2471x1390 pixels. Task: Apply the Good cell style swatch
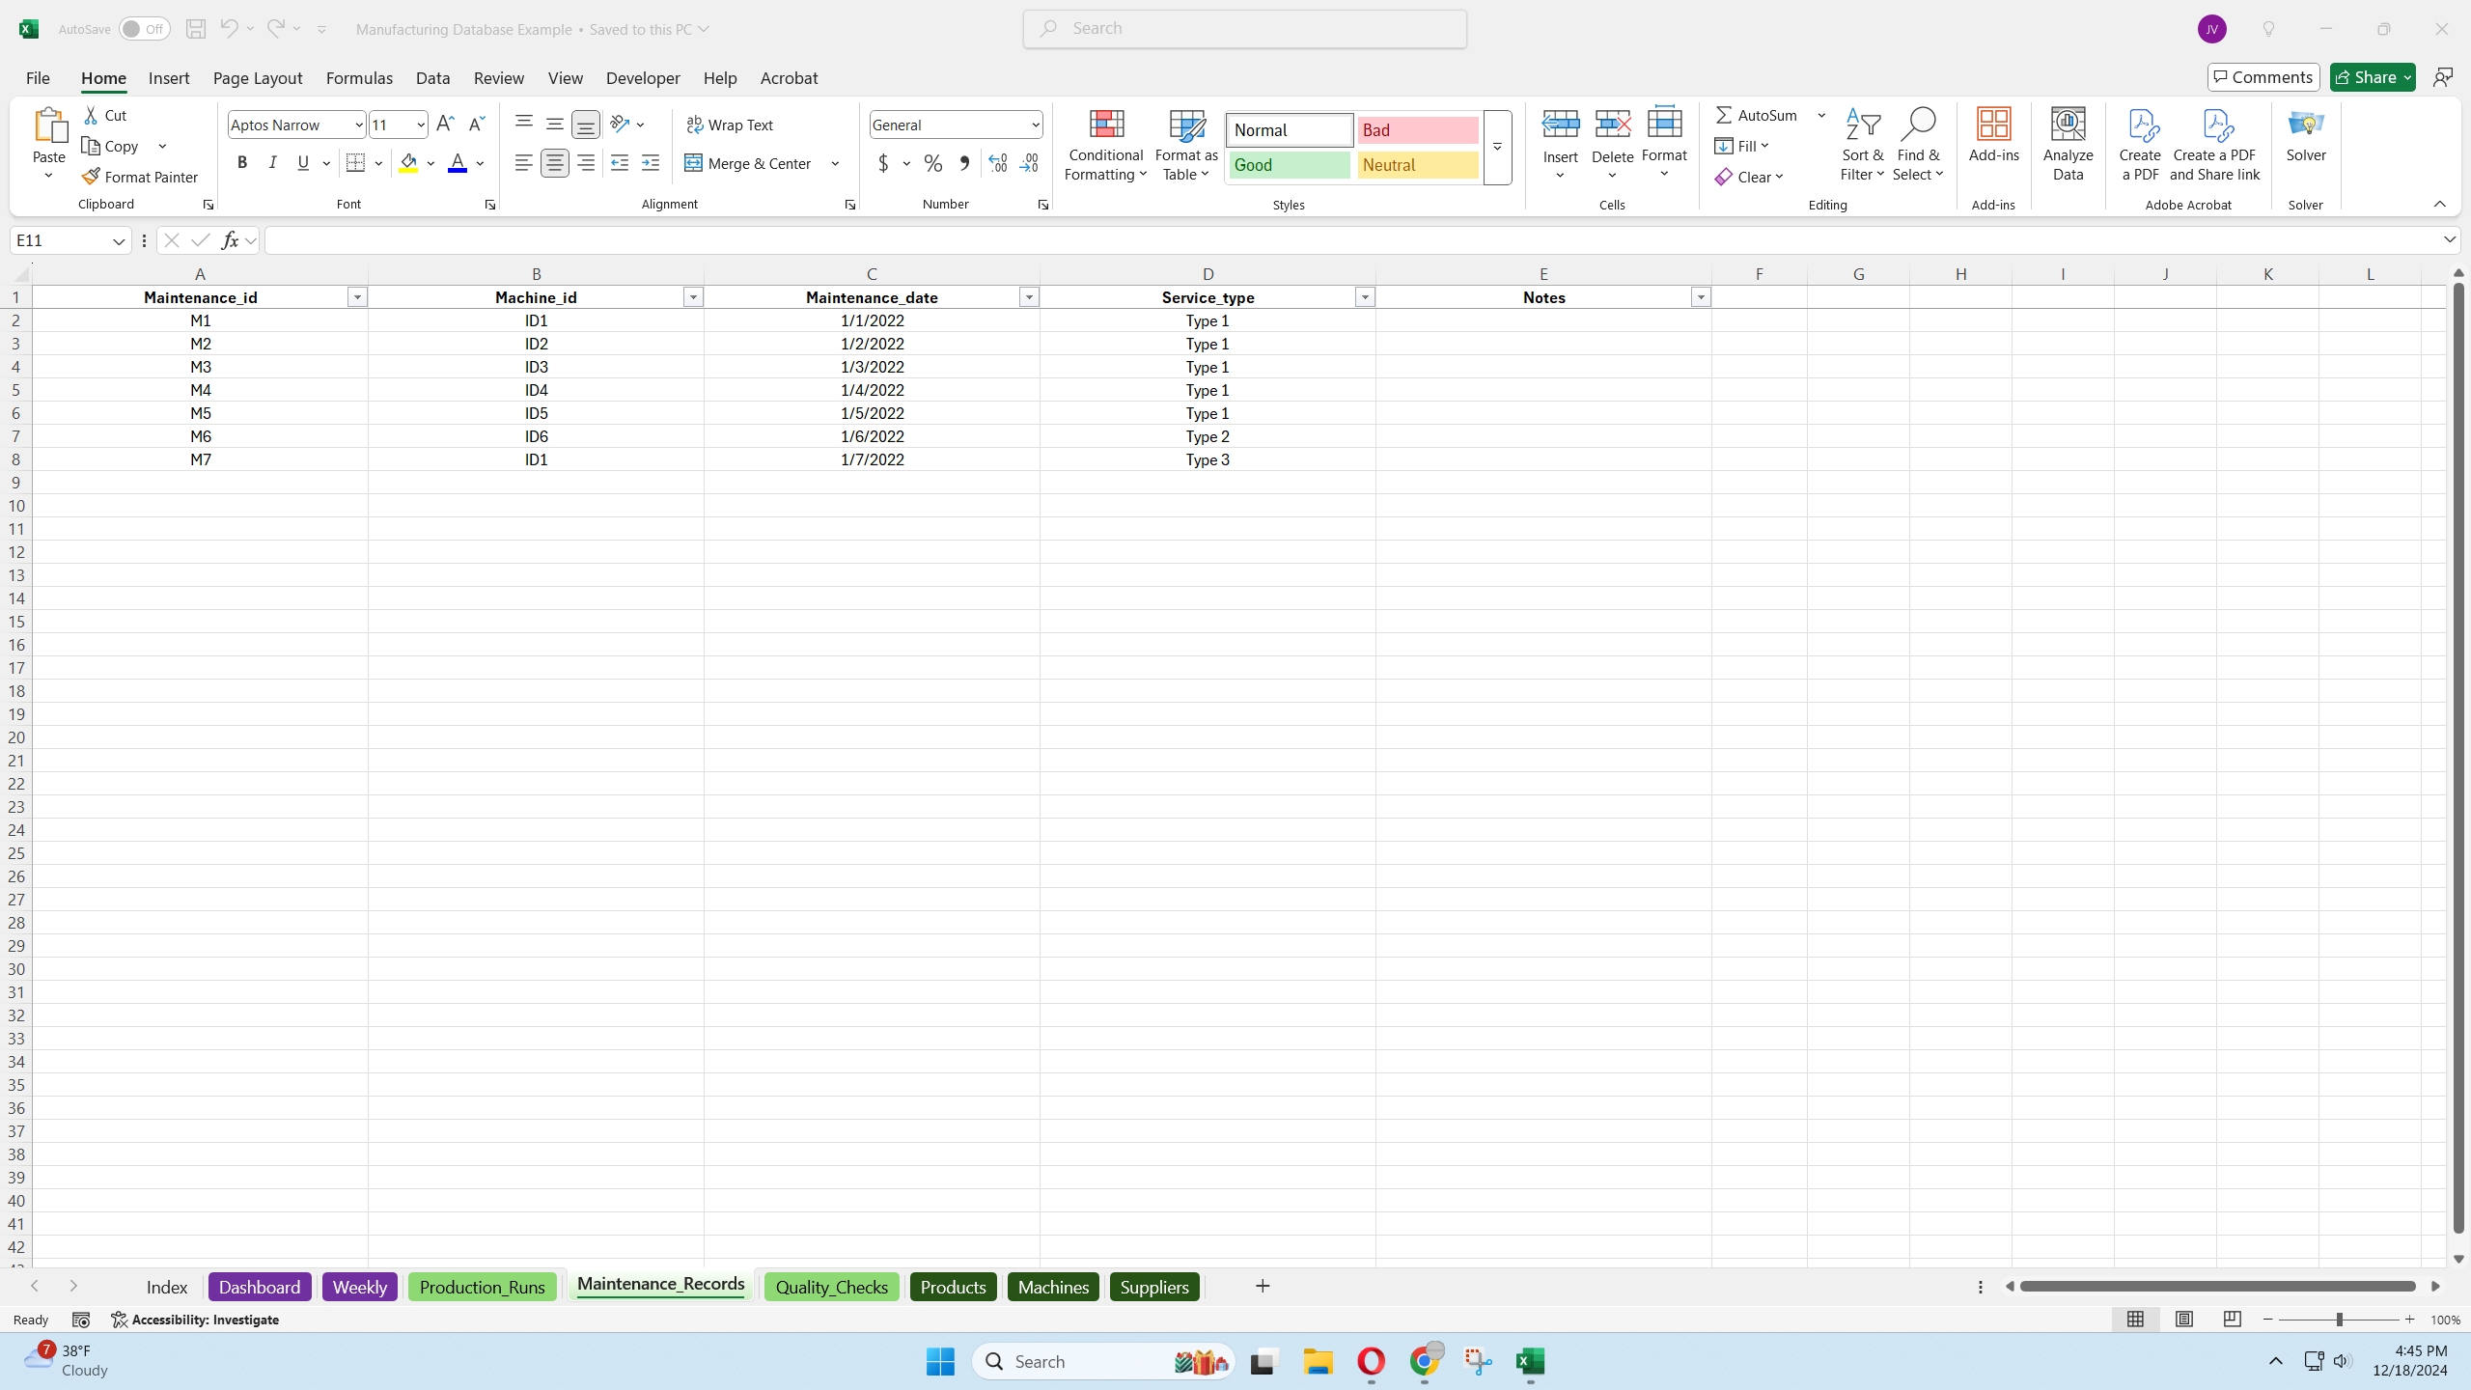[1289, 165]
